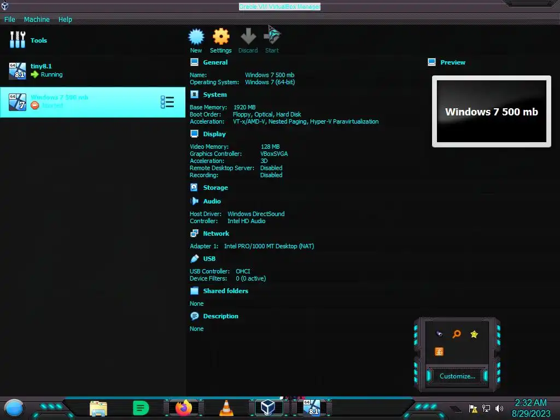Open VLC media player from the taskbar
This screenshot has width=560, height=420.
click(x=226, y=408)
